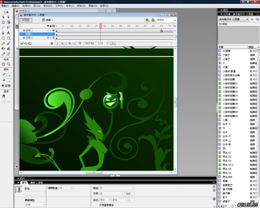Select the Subselection tool
Image resolution: width=260 pixels, height=208 pixels.
tap(9, 17)
